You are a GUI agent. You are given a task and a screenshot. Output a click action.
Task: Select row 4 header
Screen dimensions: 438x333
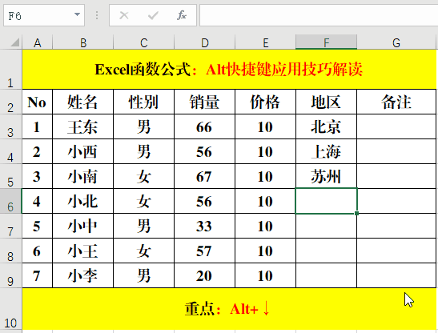pyautogui.click(x=10, y=152)
